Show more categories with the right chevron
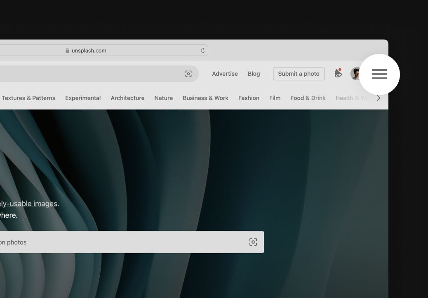Viewport: 428px width, 298px height. click(379, 98)
